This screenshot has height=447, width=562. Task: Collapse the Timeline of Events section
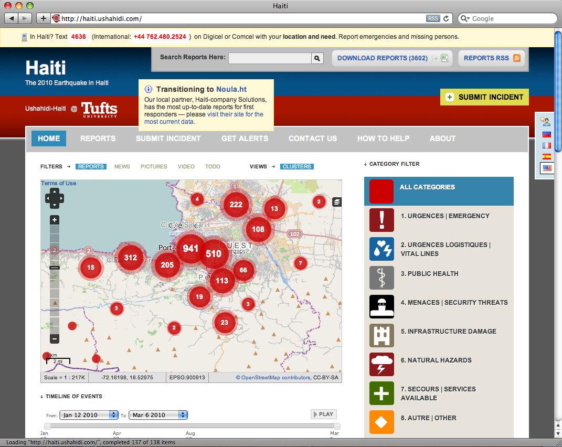pyautogui.click(x=71, y=396)
